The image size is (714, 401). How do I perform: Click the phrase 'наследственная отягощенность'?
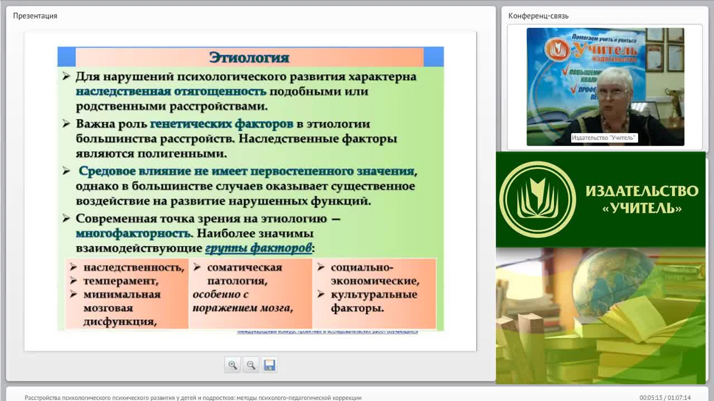tap(171, 91)
